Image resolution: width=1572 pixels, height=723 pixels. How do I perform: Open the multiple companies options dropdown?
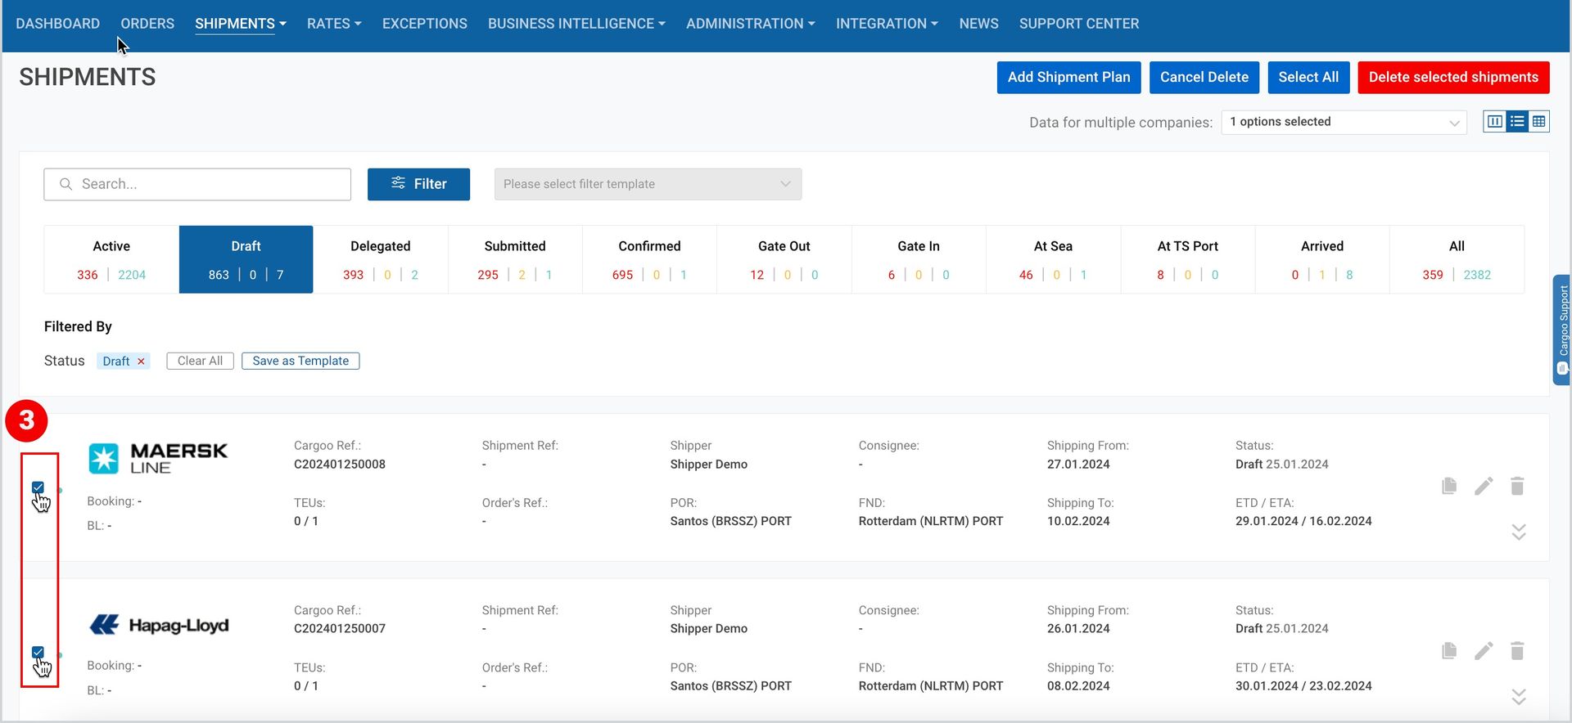pyautogui.click(x=1344, y=122)
